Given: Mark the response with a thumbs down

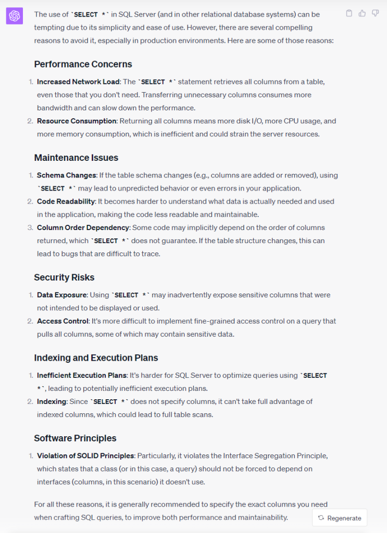Looking at the screenshot, I should (375, 13).
